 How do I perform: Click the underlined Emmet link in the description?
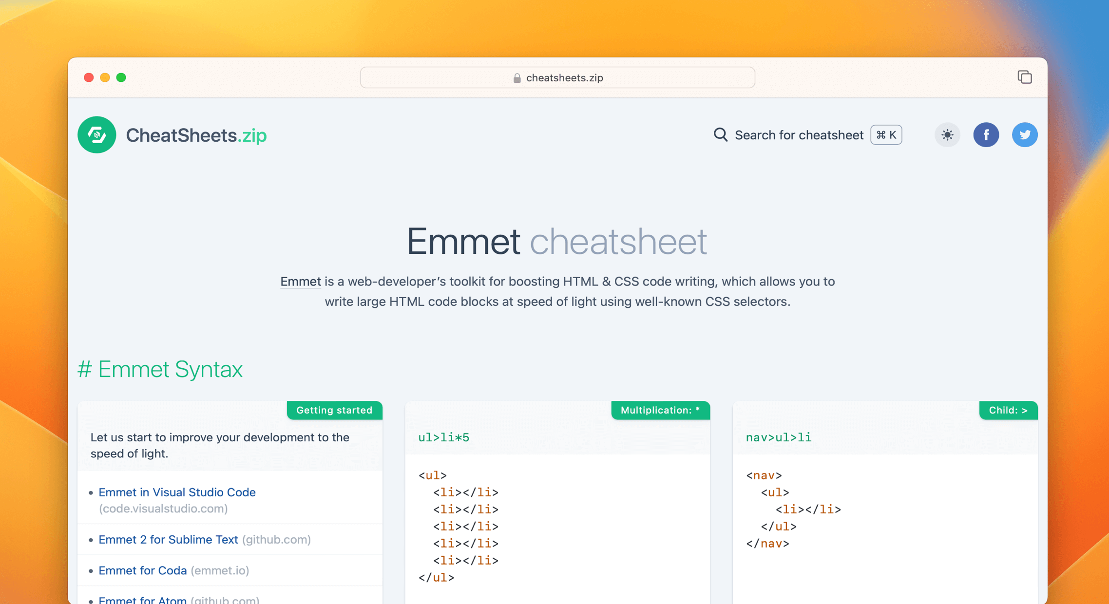coord(300,282)
